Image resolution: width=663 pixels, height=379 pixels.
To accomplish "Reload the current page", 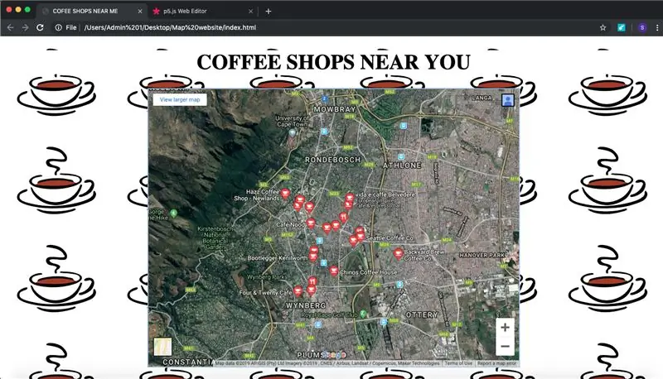I will 40,27.
